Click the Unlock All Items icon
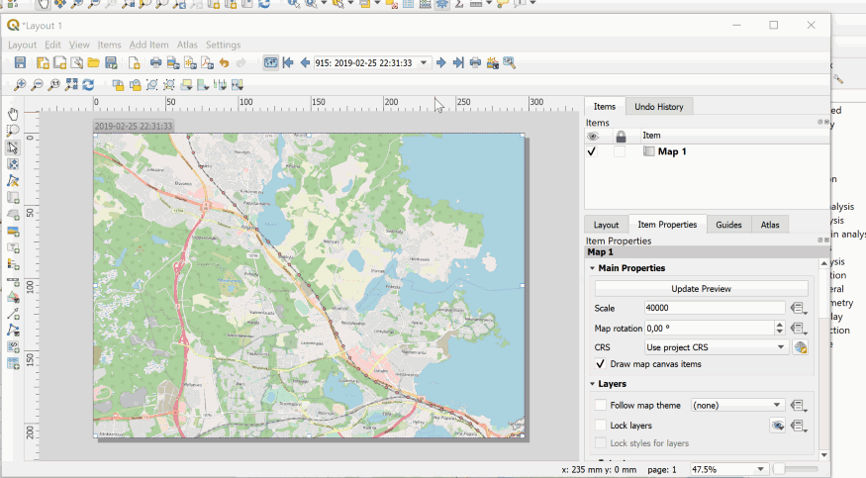 [x=135, y=85]
